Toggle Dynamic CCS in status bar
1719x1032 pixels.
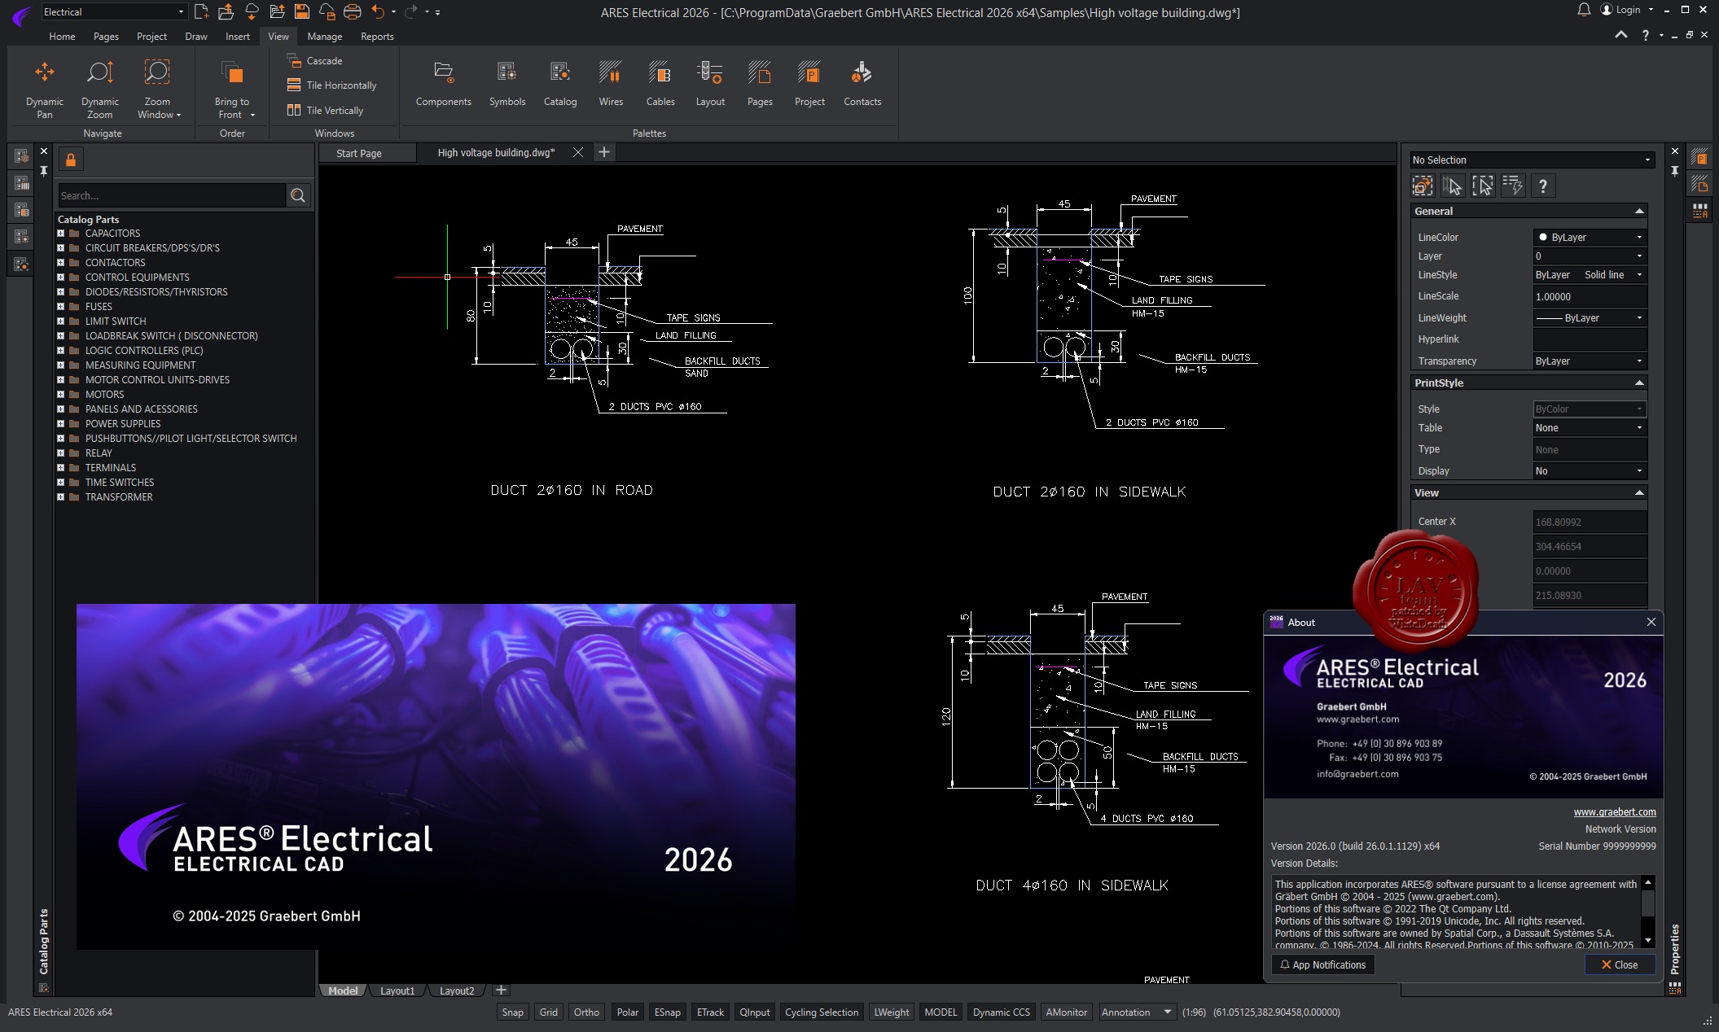click(x=1002, y=1012)
